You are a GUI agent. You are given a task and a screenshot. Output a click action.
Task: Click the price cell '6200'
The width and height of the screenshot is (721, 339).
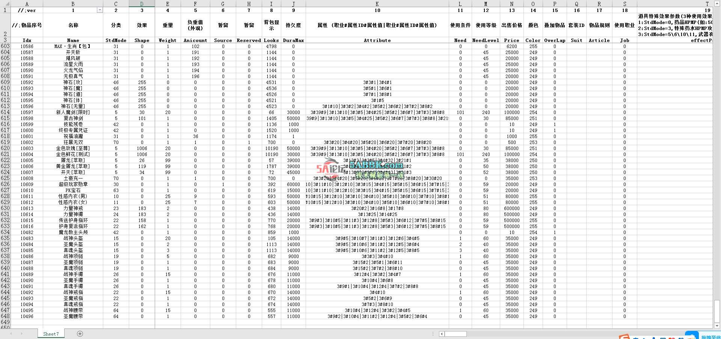click(511, 46)
